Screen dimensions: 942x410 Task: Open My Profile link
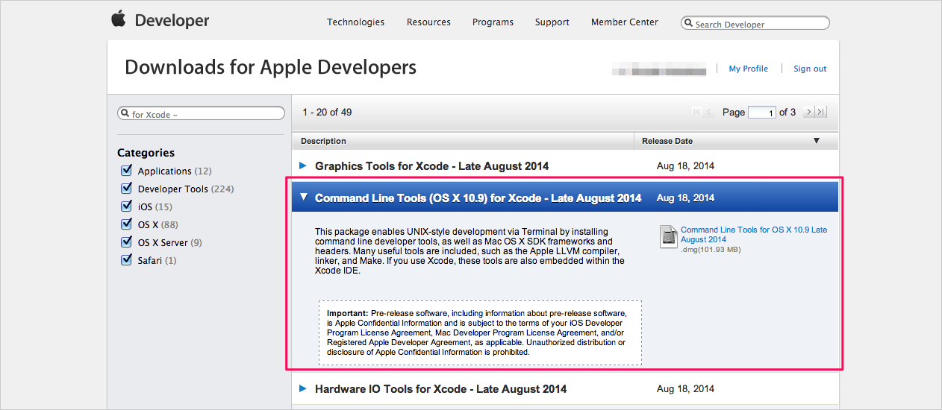(749, 69)
